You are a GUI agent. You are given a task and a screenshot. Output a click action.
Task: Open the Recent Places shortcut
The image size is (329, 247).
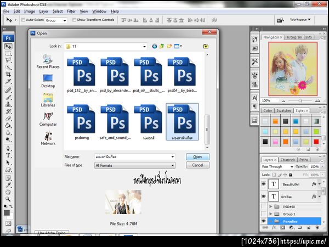point(48,60)
